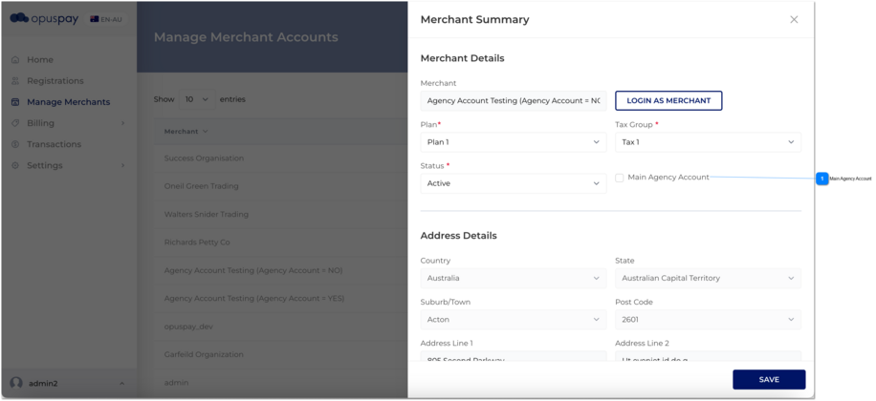Click the Billing tag icon
Viewport: 876px width, 401px height.
(x=15, y=123)
